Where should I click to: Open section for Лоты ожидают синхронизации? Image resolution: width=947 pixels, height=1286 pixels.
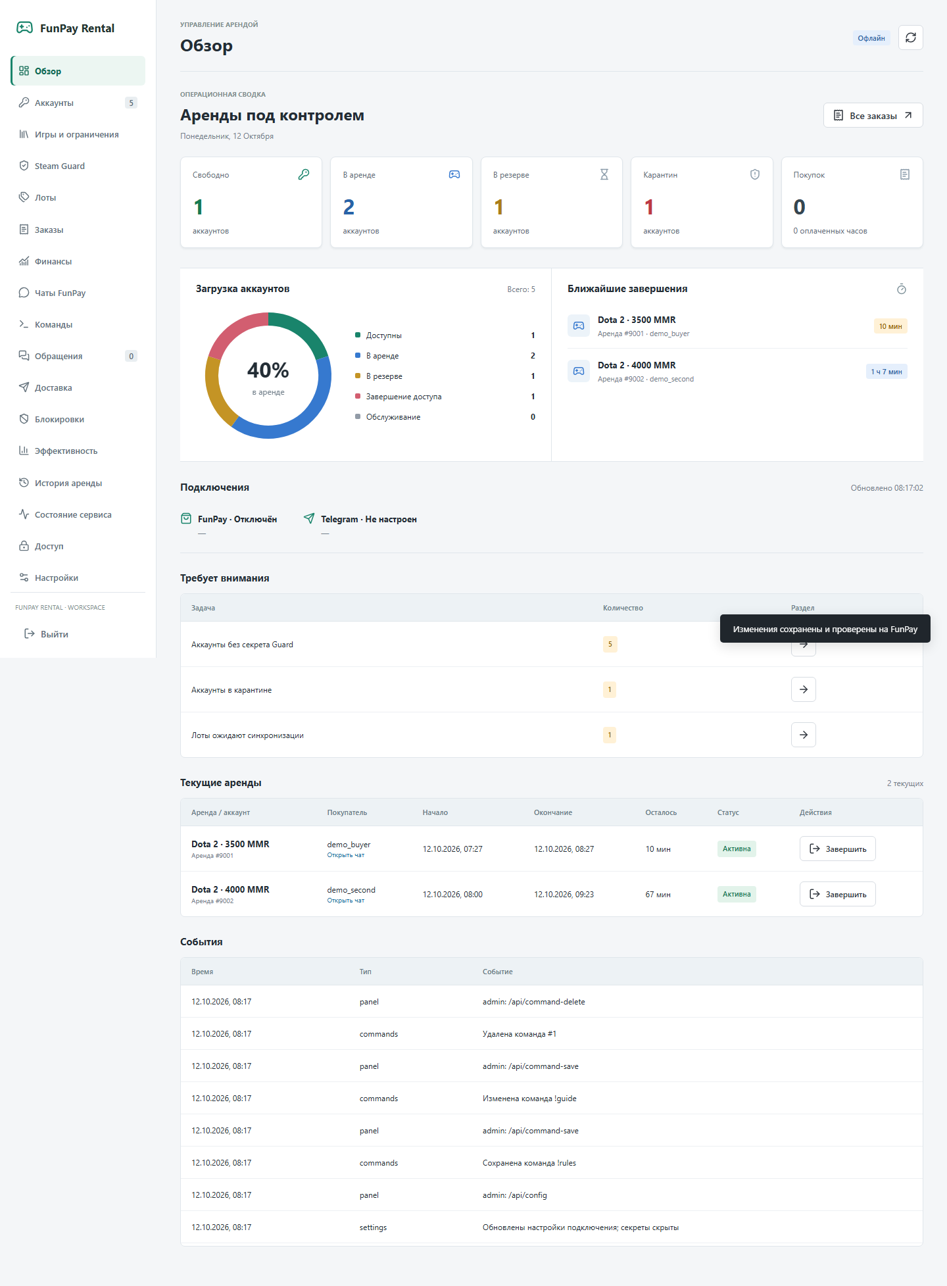804,735
